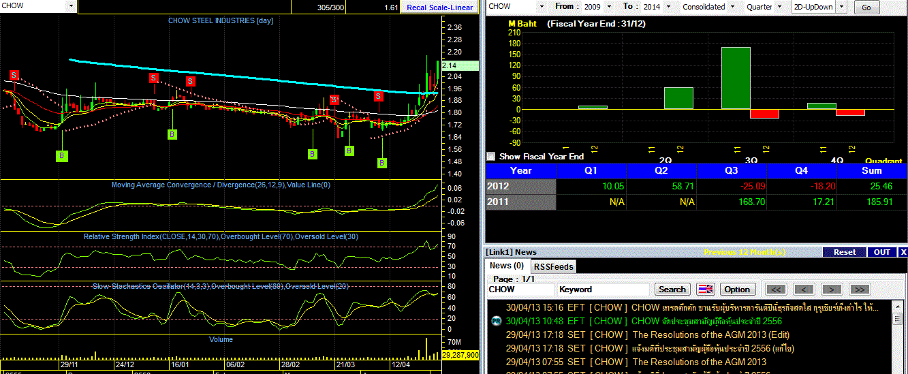This screenshot has width=908, height=374.
Task: Click Reset in the news panel header
Action: pyautogui.click(x=845, y=252)
